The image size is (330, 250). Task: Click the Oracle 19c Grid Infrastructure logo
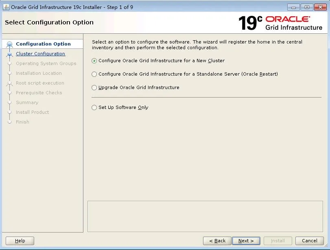pos(280,23)
